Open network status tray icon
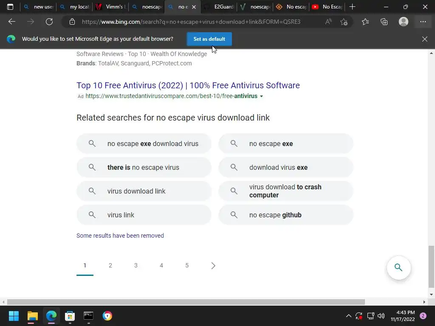 [x=370, y=316]
